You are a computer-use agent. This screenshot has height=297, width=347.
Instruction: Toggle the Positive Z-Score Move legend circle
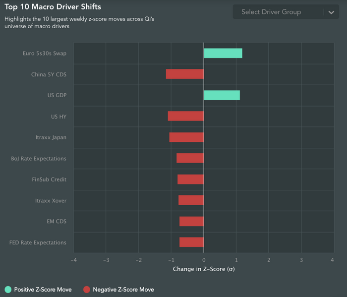[8, 290]
